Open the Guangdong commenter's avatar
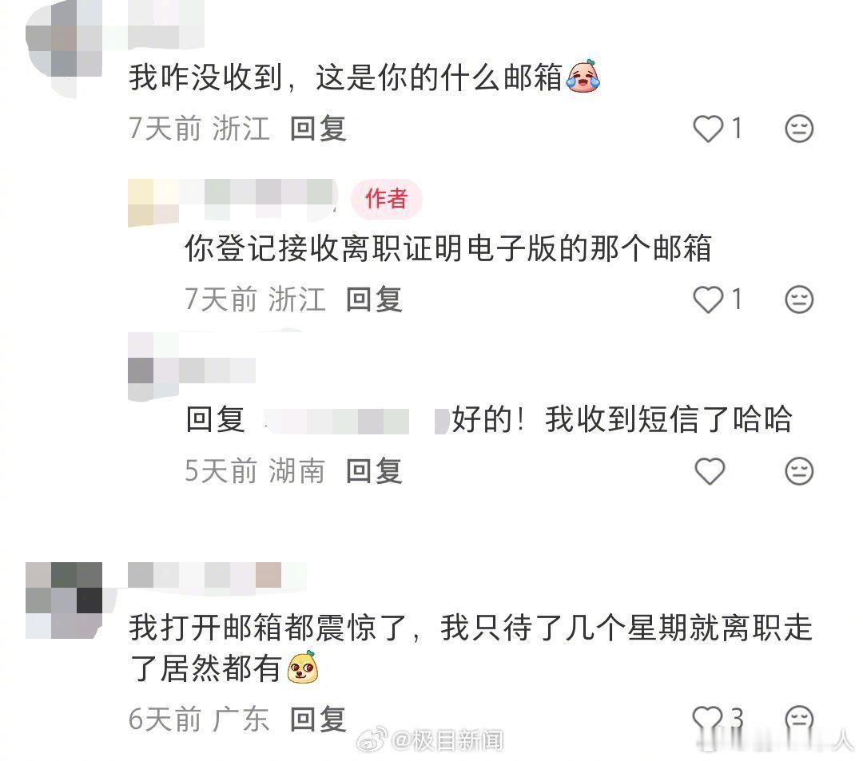863x761 pixels. point(64,600)
